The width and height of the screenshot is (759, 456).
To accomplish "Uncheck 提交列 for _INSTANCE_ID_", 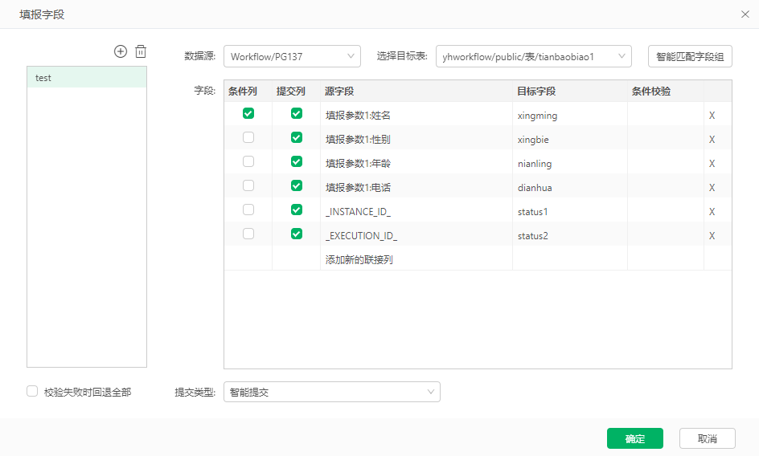I will coord(297,210).
